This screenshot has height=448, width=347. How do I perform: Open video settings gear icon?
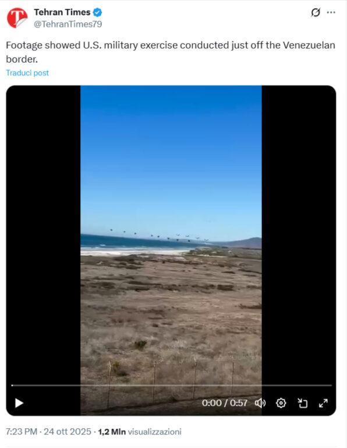click(x=281, y=403)
